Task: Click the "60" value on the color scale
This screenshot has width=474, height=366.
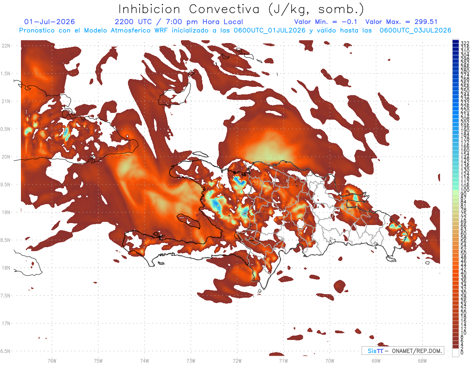Action: [x=464, y=234]
